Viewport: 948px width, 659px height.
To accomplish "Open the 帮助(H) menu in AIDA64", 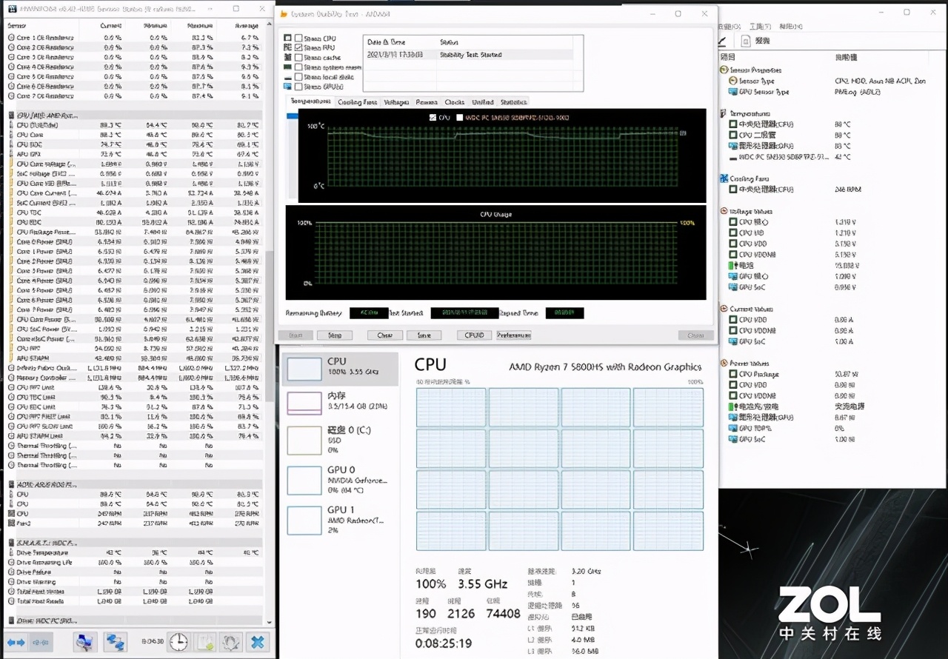I will tap(790, 27).
